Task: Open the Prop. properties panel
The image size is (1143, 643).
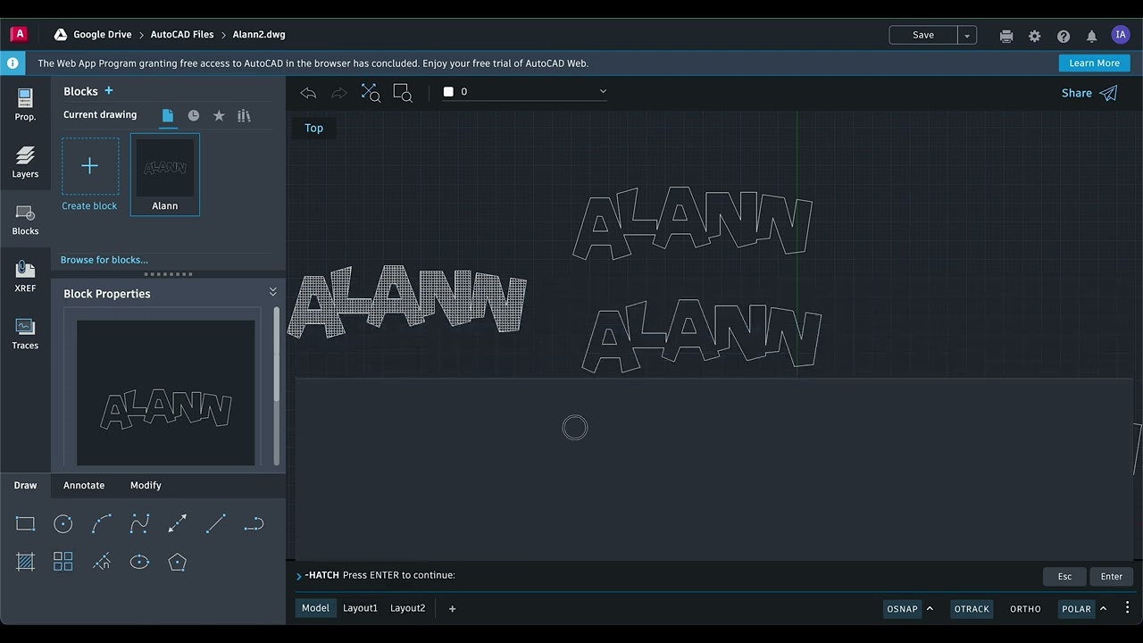Action: click(x=25, y=104)
